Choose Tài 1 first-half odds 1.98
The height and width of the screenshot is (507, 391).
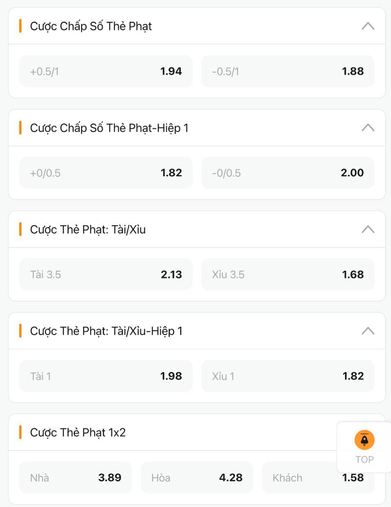(x=106, y=376)
